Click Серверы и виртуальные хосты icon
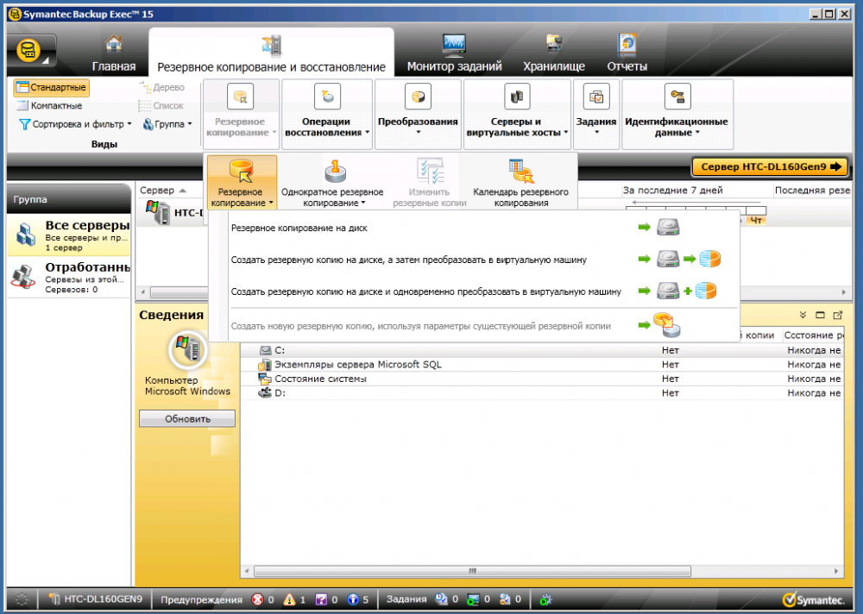The image size is (863, 614). tap(517, 97)
